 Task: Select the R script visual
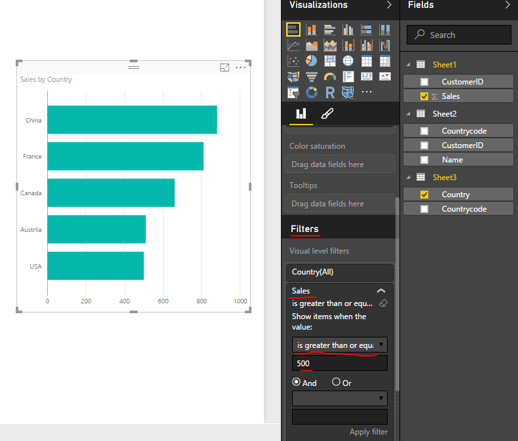(x=329, y=92)
